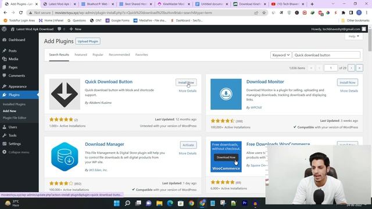Go to next page of results

click(x=351, y=68)
